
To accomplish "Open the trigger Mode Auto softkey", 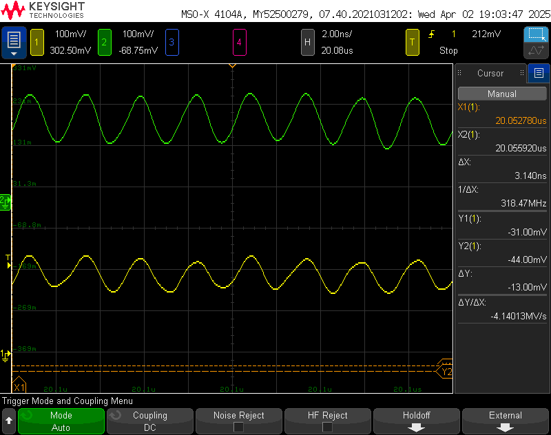I will pos(61,421).
